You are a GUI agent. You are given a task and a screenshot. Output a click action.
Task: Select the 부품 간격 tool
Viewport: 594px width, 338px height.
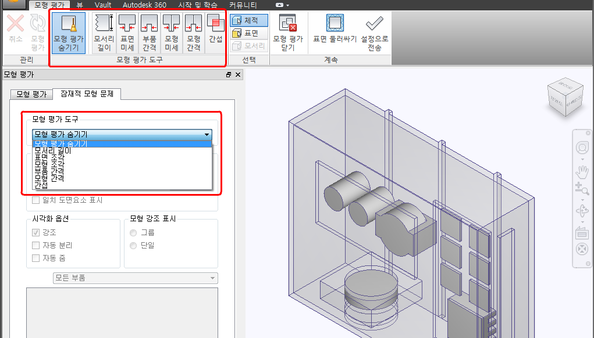click(x=150, y=33)
